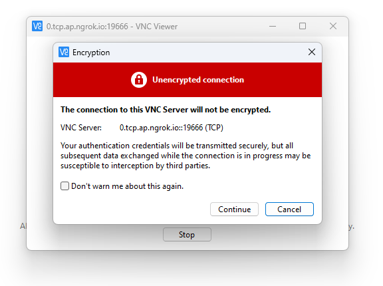383x286 pixels.
Task: Stop the connection attempt
Action: coord(187,235)
